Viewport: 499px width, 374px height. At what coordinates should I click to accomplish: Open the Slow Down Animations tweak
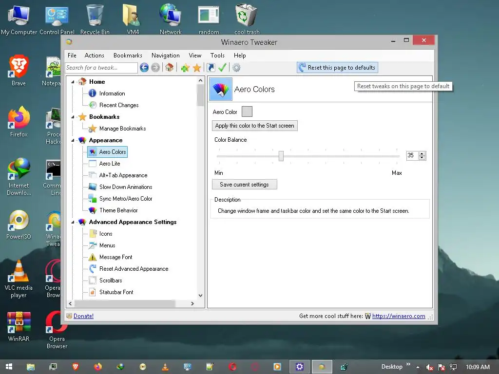tap(126, 187)
